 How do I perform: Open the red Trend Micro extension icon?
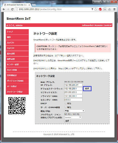100,9
